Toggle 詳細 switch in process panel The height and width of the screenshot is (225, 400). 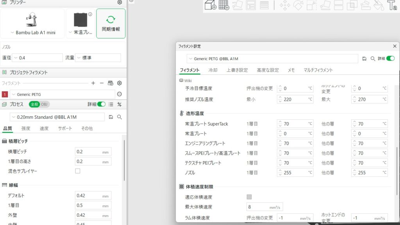tap(101, 104)
